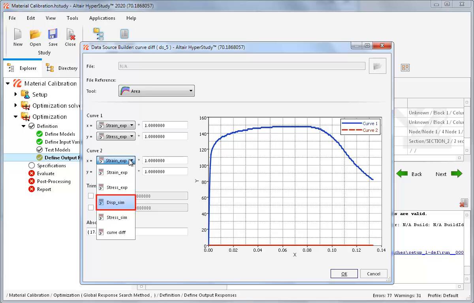Collapse the Curve 2 x dropdown arrow
The image size is (474, 303).
click(131, 161)
